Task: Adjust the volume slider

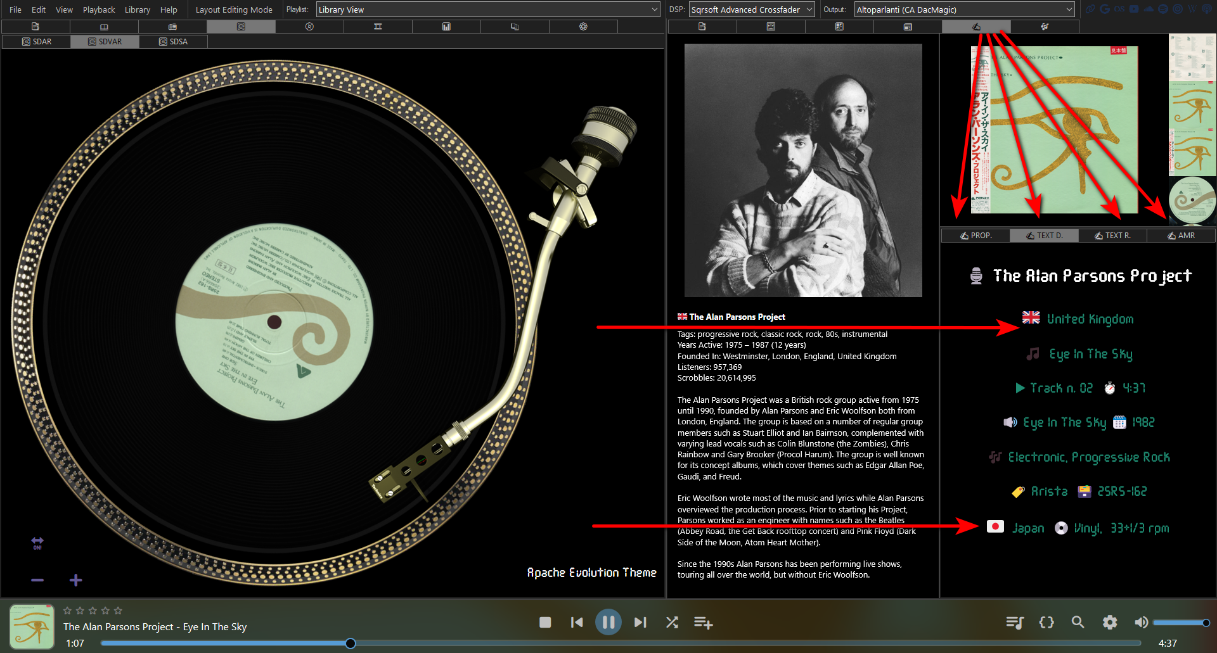Action: (x=1181, y=623)
